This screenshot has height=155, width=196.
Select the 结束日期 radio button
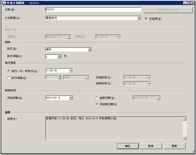(x=97, y=98)
